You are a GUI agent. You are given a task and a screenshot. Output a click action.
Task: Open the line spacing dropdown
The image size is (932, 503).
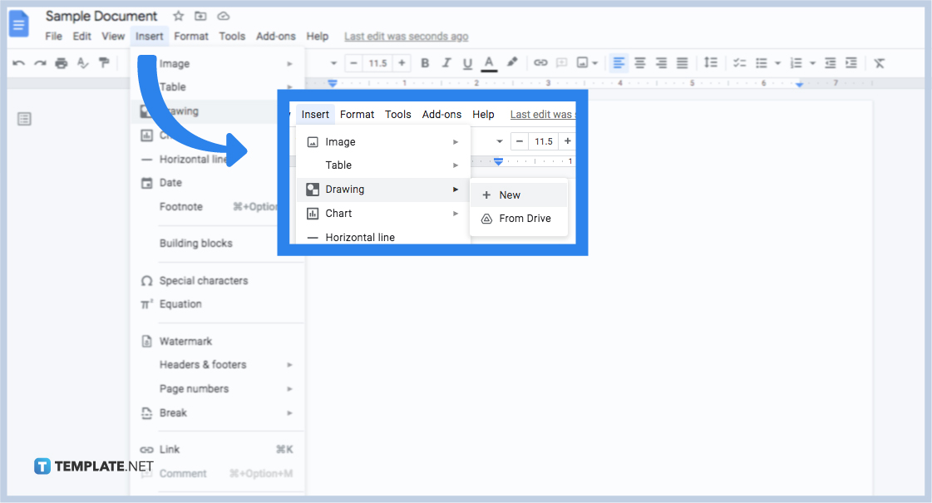(712, 62)
